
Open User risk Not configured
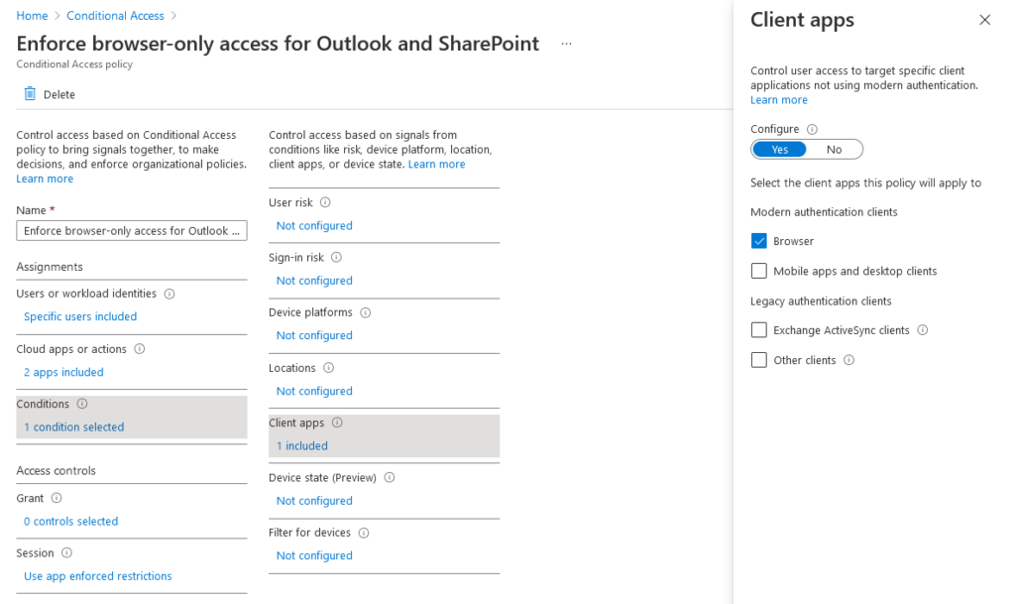pyautogui.click(x=314, y=226)
